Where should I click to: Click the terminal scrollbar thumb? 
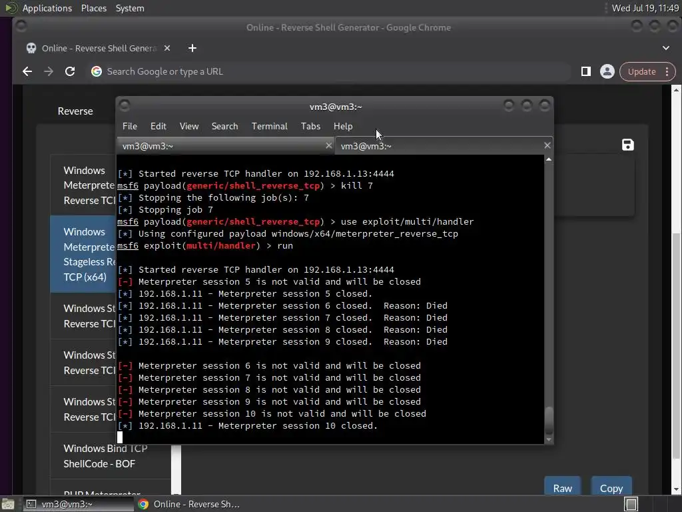pyautogui.click(x=549, y=420)
